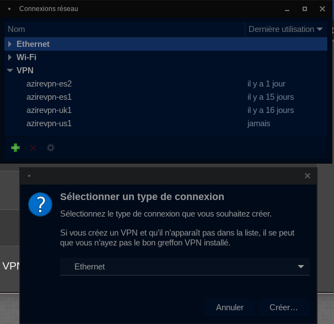Select the azirevpn-uk1 connection

(x=166, y=110)
